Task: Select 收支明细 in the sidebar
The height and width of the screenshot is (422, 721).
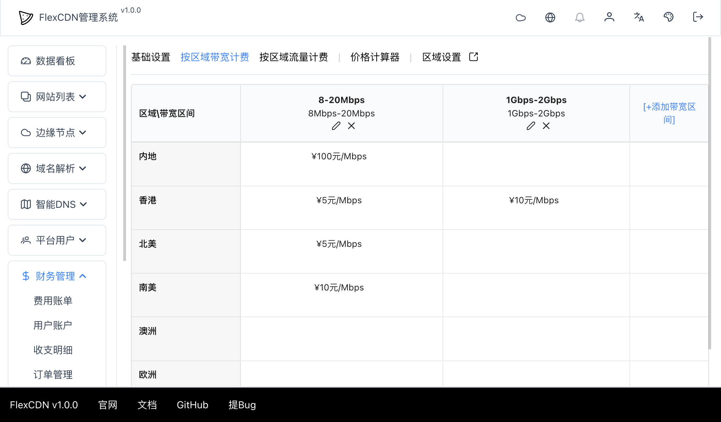Action: click(52, 350)
